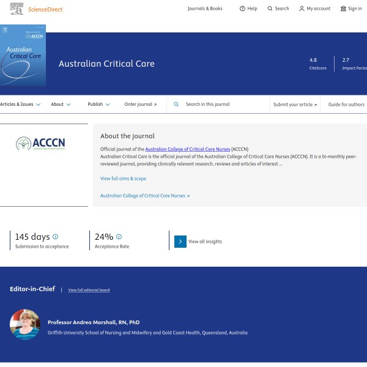Image resolution: width=367 pixels, height=367 pixels.
Task: Click the info icon beside 24% acceptance rate
Action: click(x=119, y=237)
